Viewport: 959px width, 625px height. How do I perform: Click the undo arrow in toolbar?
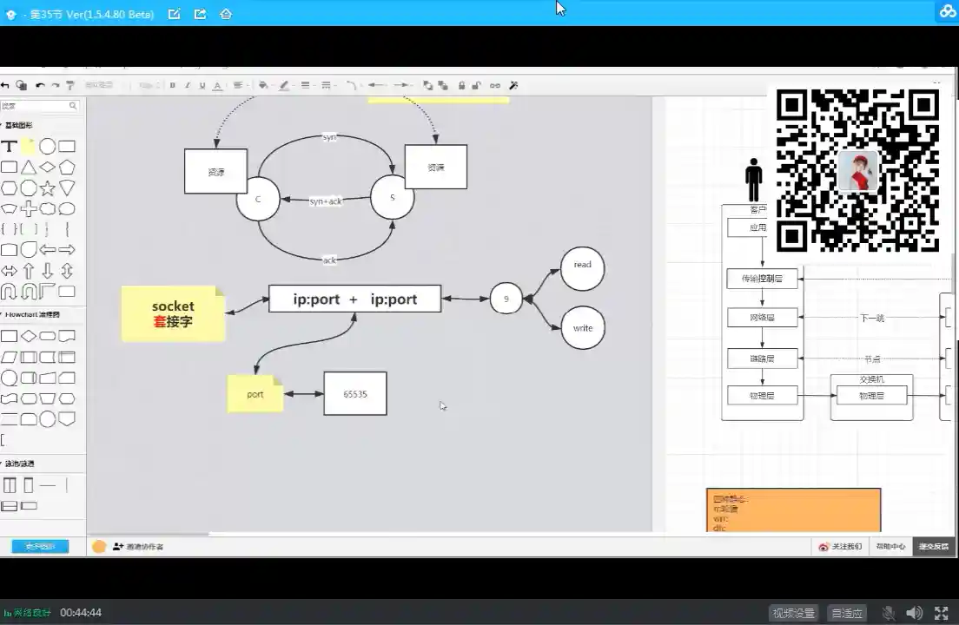(40, 86)
